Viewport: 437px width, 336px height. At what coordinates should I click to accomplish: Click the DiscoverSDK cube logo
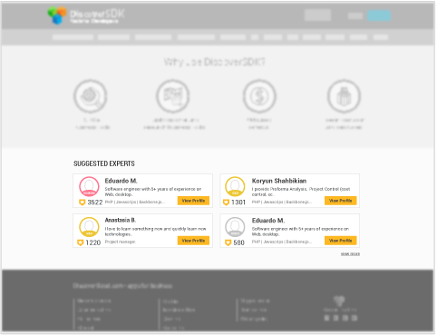[57, 15]
